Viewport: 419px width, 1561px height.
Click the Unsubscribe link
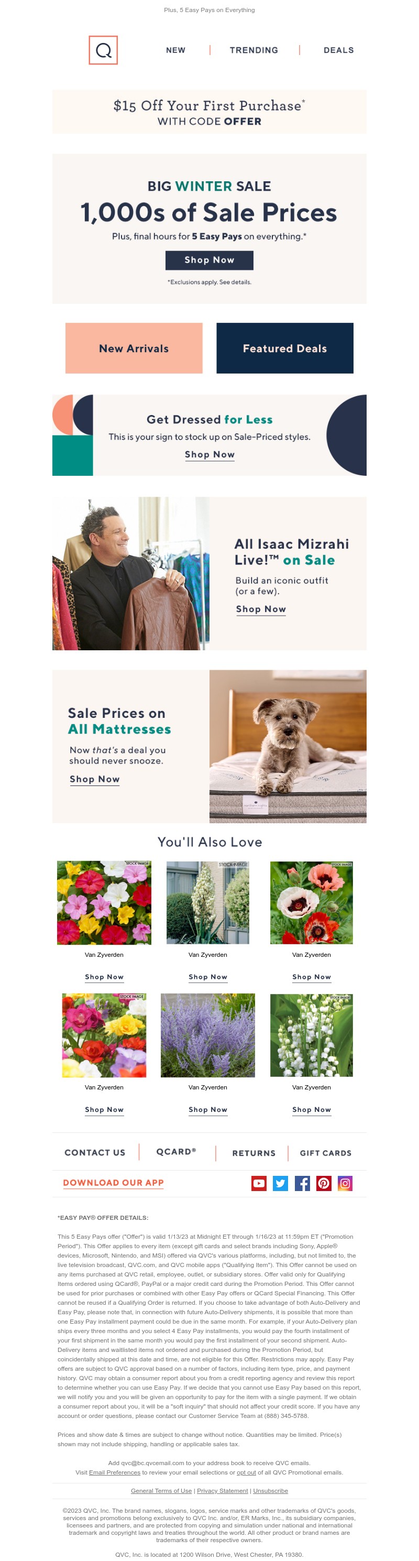[271, 1491]
